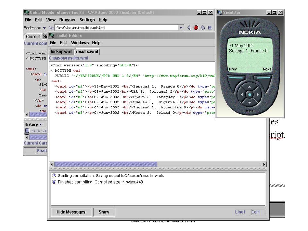This screenshot has width=308, height=231.
Task: Switch to the lookup.wml tab
Action: 62,52
